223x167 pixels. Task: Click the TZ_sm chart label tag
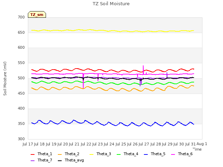(x=37, y=15)
